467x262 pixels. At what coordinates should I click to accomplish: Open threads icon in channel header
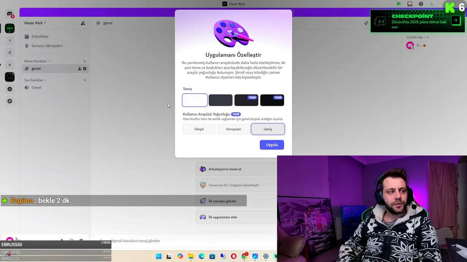coord(366,23)
